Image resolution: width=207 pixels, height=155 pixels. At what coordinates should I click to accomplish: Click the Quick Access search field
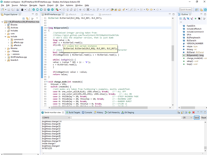point(185,10)
